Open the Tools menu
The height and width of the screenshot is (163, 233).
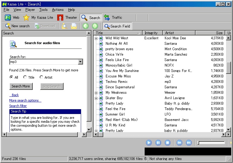(x=43, y=10)
